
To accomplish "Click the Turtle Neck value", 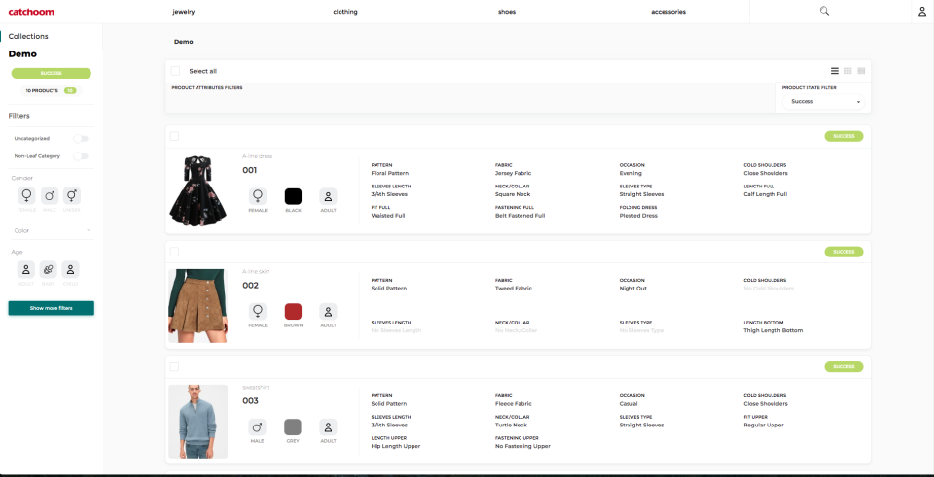I will (511, 426).
